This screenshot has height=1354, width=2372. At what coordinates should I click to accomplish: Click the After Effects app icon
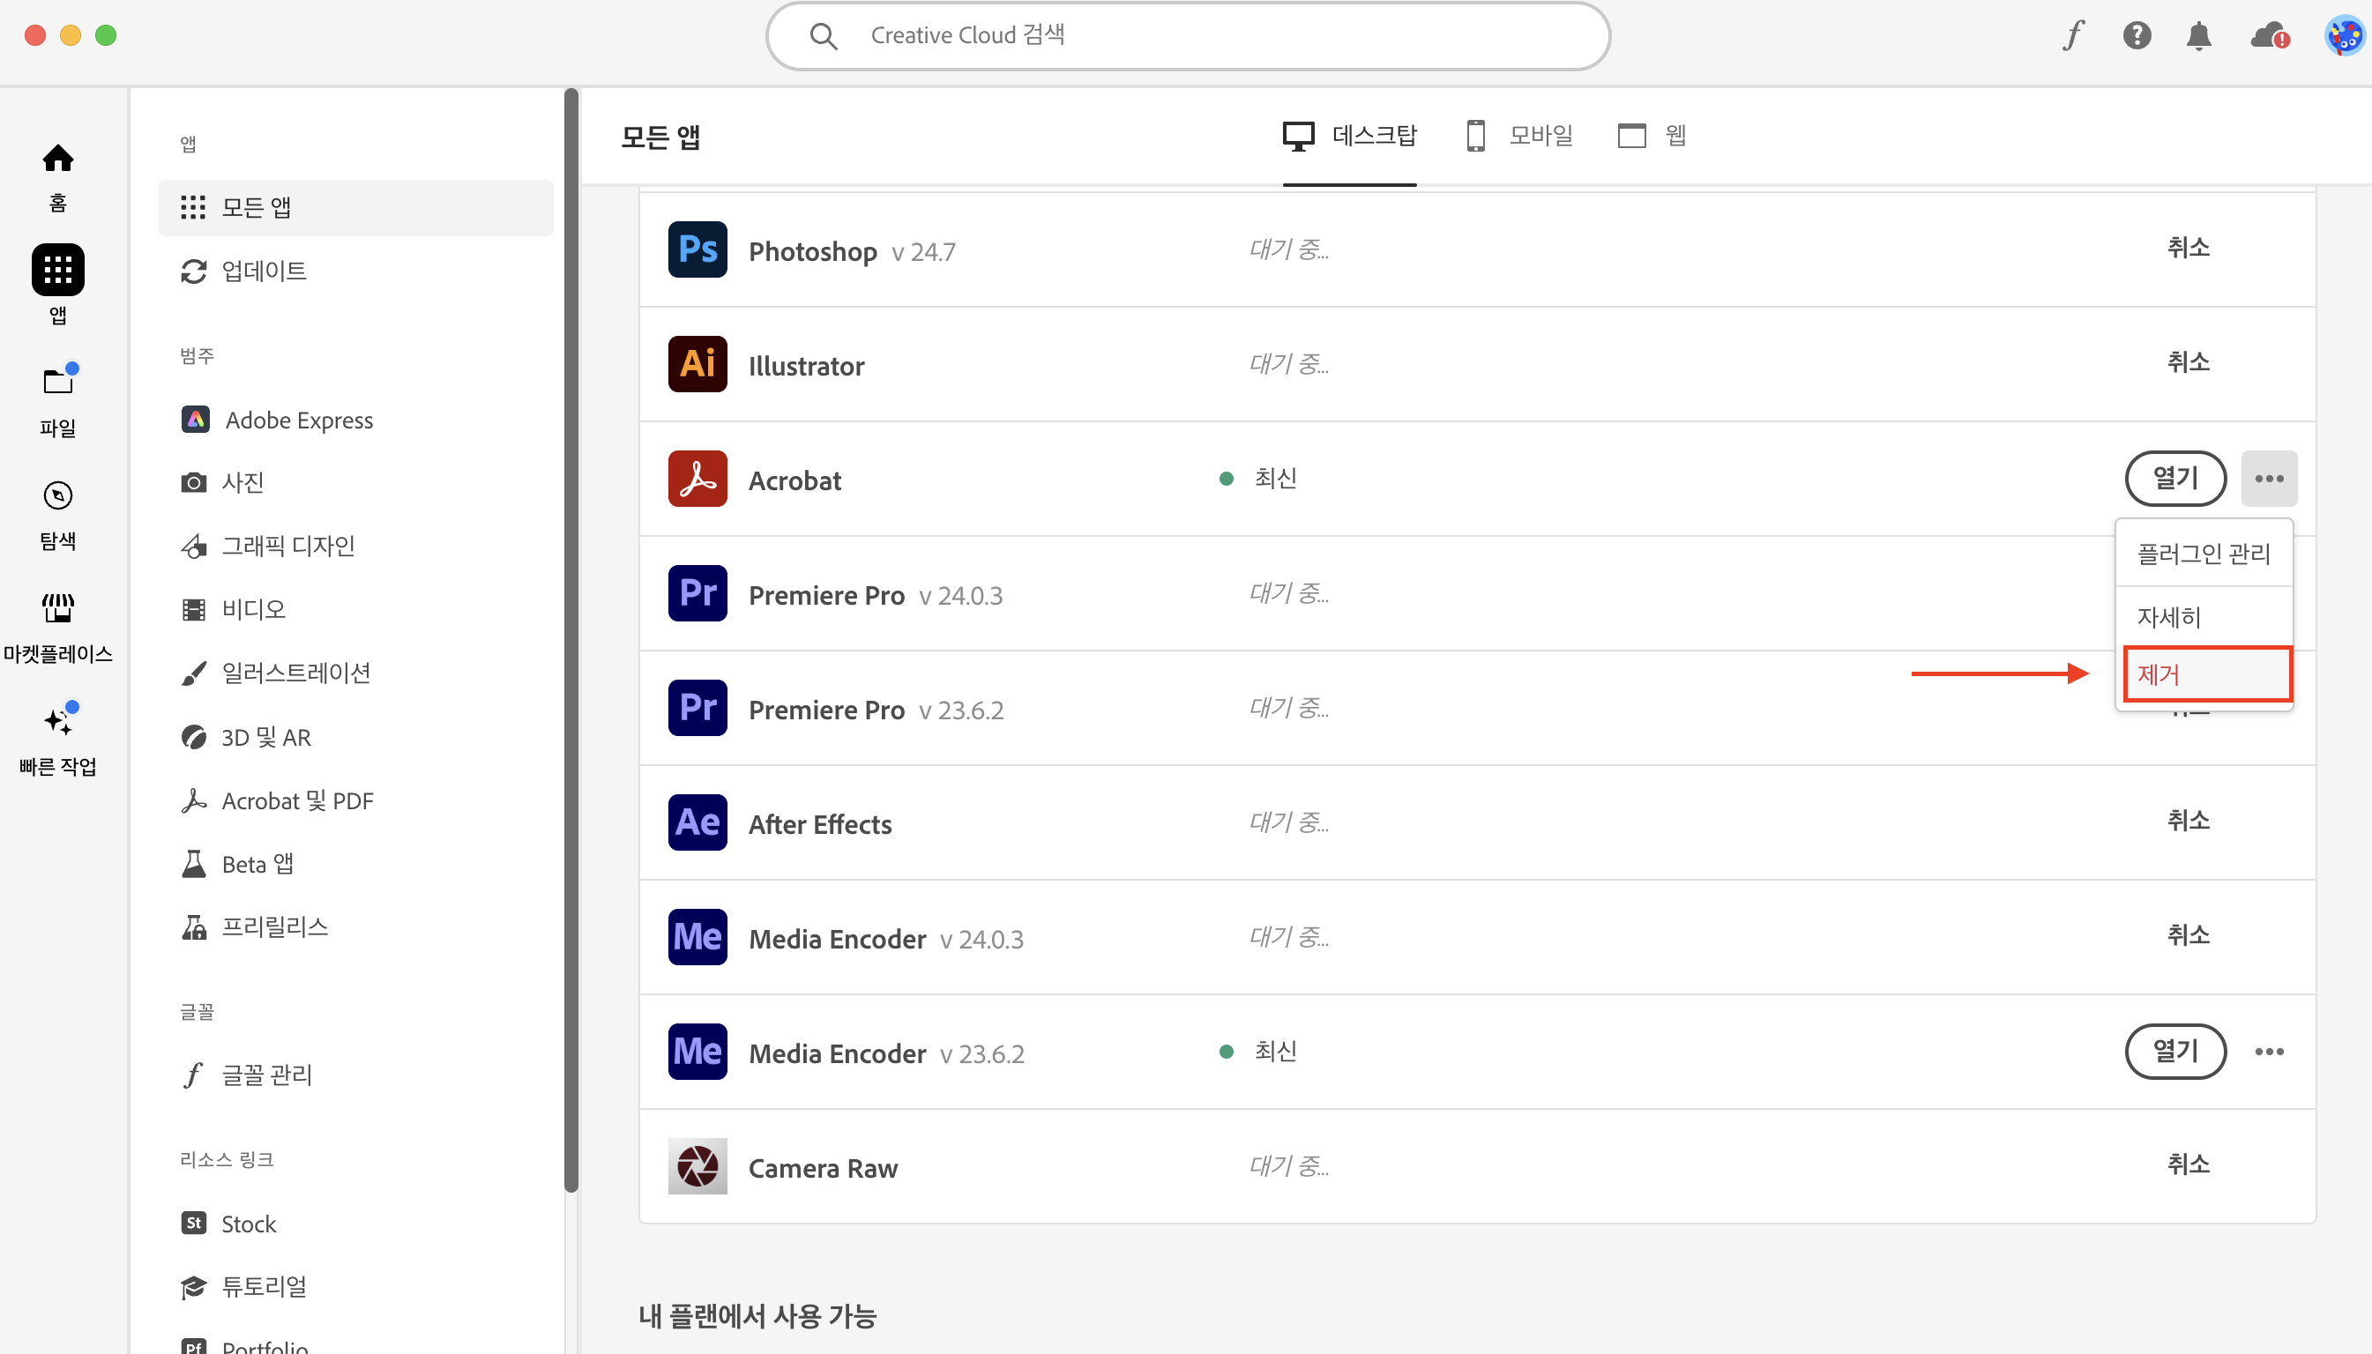[x=697, y=822]
